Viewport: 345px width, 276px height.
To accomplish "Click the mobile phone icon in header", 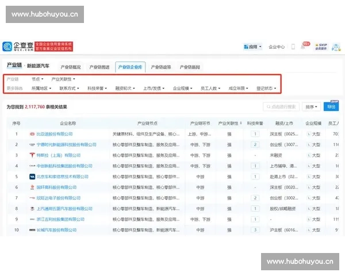I will tap(293, 47).
